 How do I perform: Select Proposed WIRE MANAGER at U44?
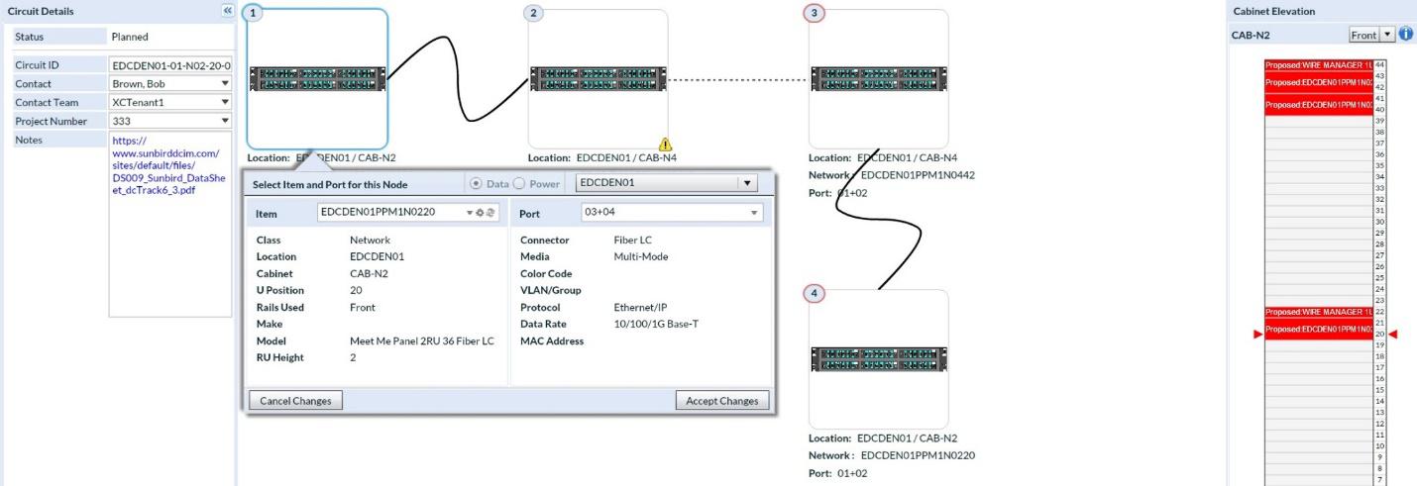pos(1318,64)
